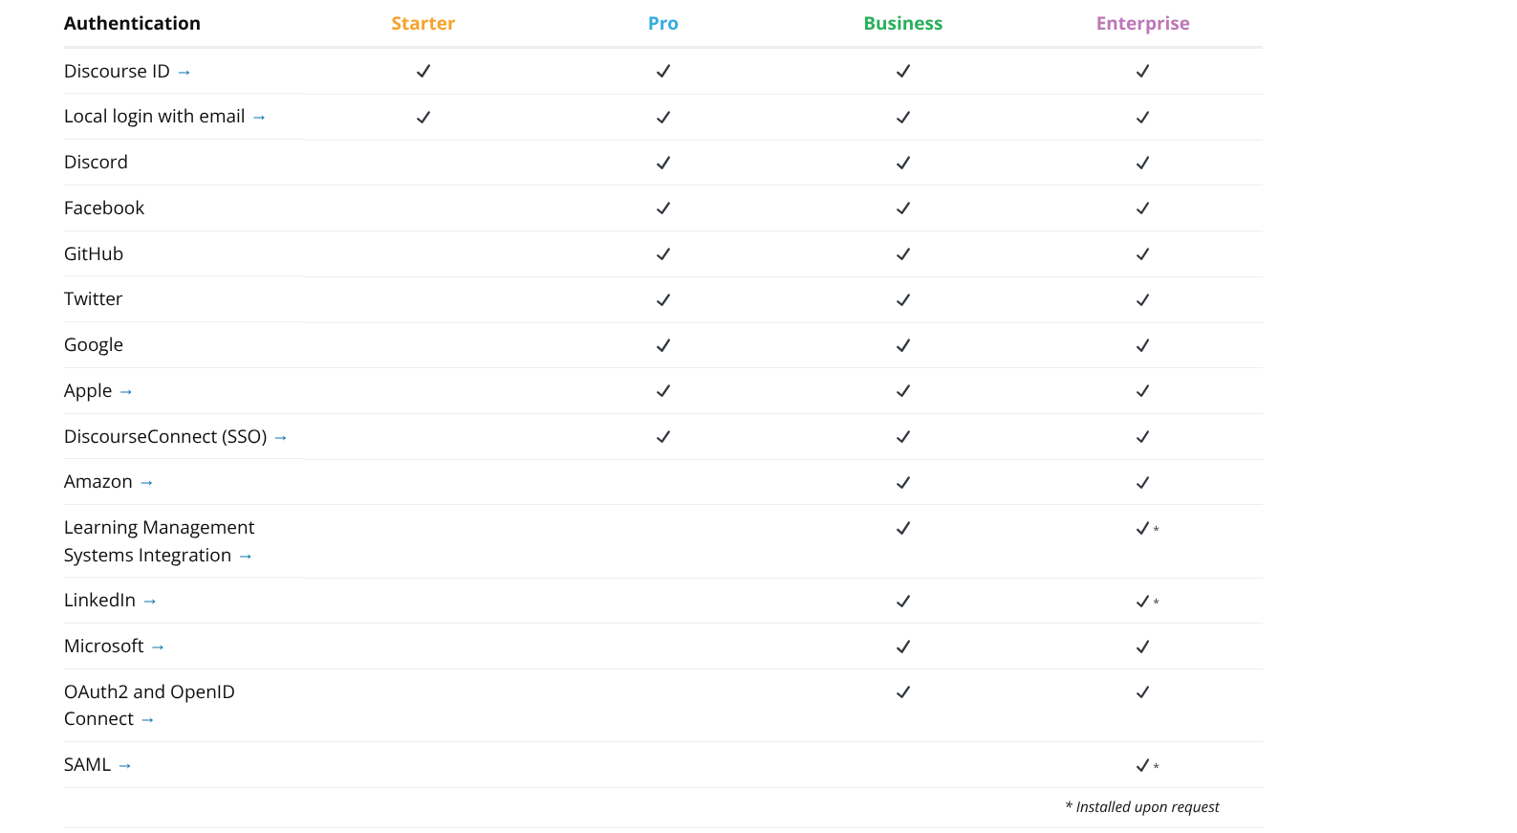Click the arrow icon next to Amazon
1517x833 pixels.
click(x=147, y=483)
